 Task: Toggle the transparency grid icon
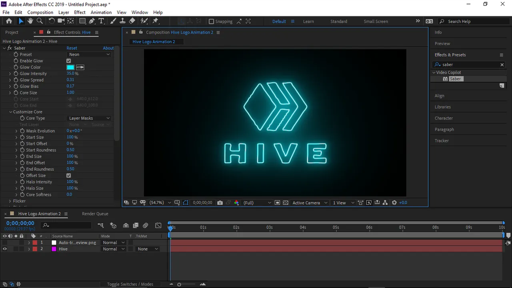286,203
